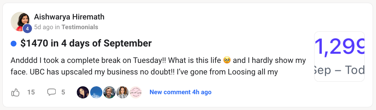Open the blue sky commenter avatar

96,92
